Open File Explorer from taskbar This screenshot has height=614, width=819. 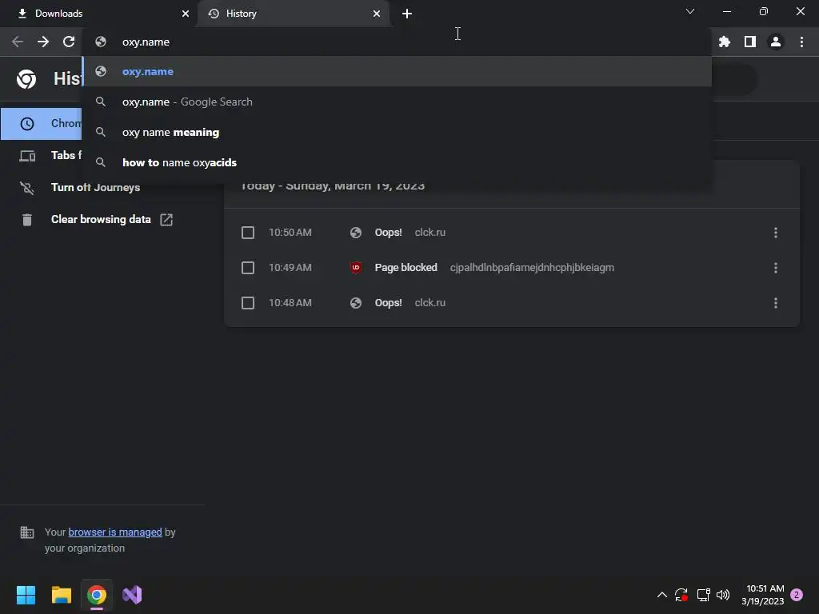click(61, 595)
